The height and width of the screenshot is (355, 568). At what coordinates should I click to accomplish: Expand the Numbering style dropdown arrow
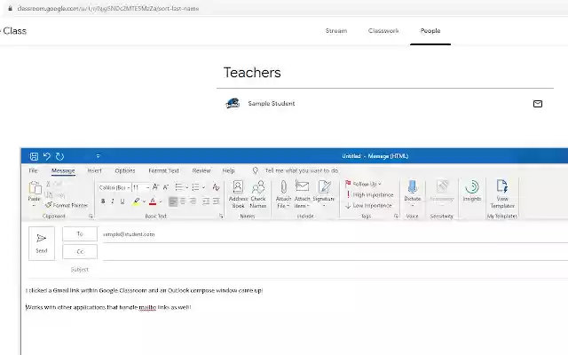203,187
